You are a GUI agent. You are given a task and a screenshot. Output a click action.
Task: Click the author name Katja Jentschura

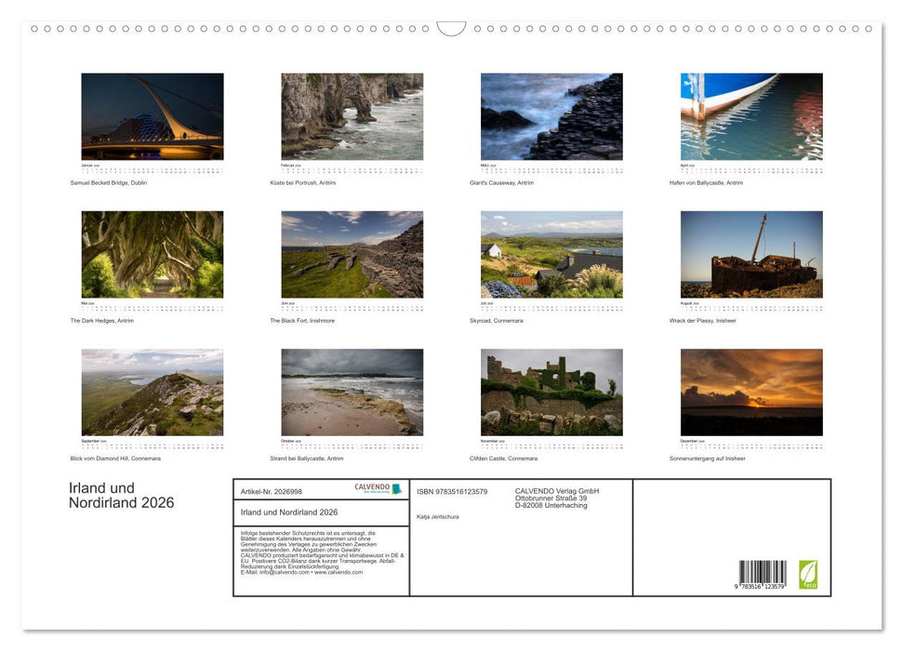click(x=438, y=516)
